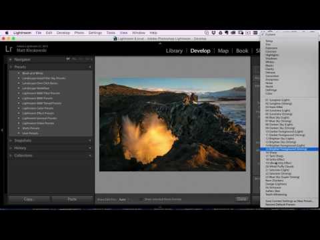Image resolution: width=320 pixels, height=240 pixels.
Task: Click the Copy button
Action: click(x=28, y=199)
